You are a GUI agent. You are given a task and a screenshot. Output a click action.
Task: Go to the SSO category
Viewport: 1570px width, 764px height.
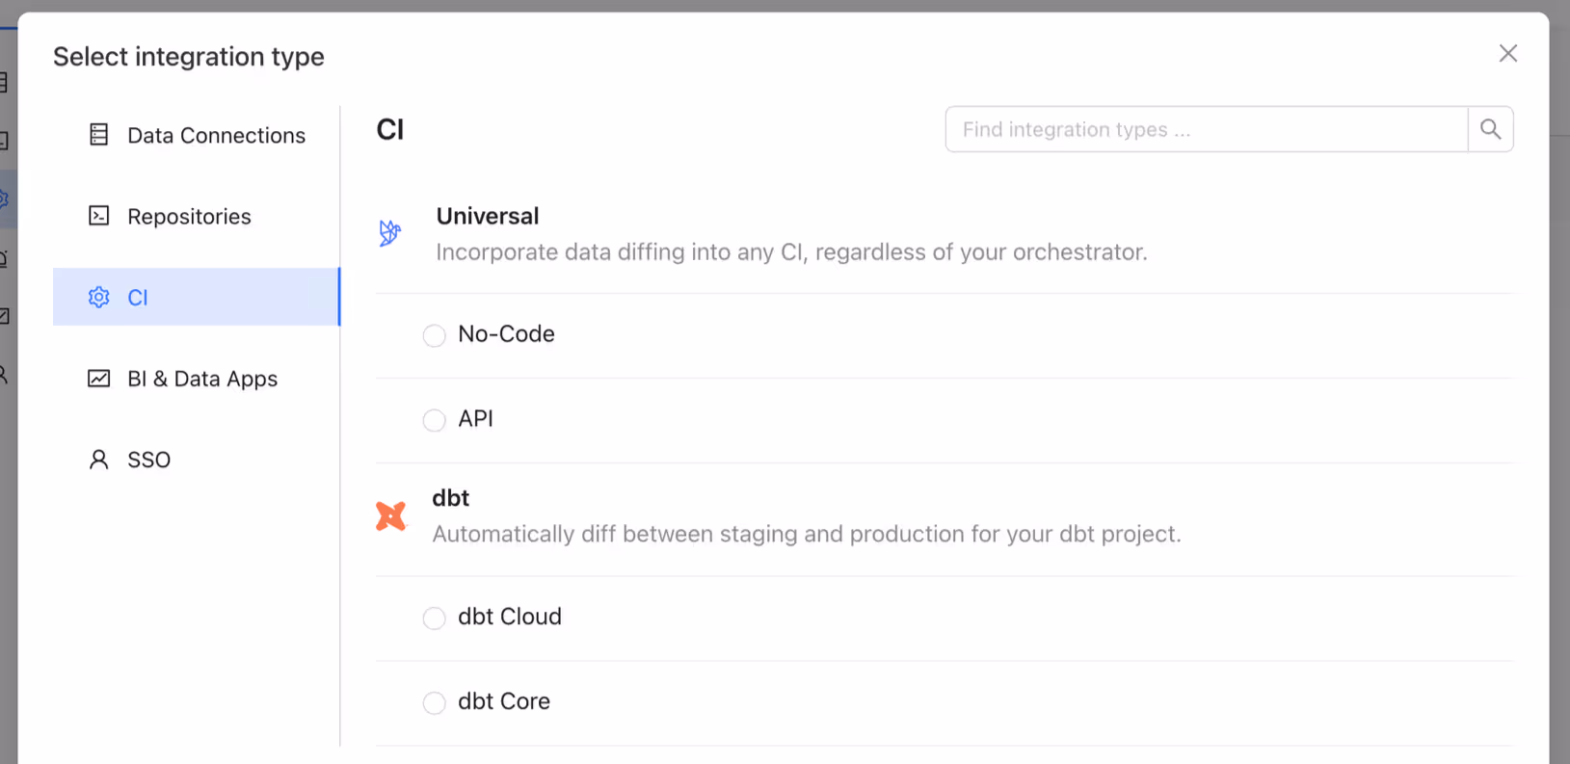[x=197, y=460]
